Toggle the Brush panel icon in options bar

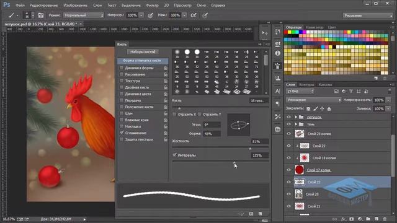pyautogui.click(x=41, y=15)
